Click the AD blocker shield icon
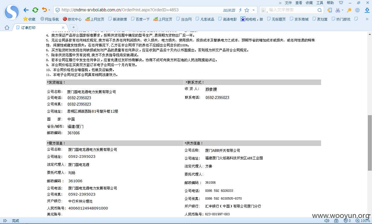Viewport: 372px width, 224px height. coord(346,221)
